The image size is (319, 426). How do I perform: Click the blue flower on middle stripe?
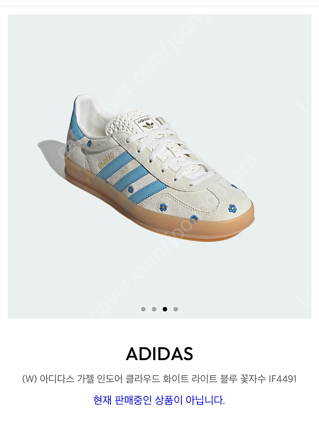click(131, 189)
